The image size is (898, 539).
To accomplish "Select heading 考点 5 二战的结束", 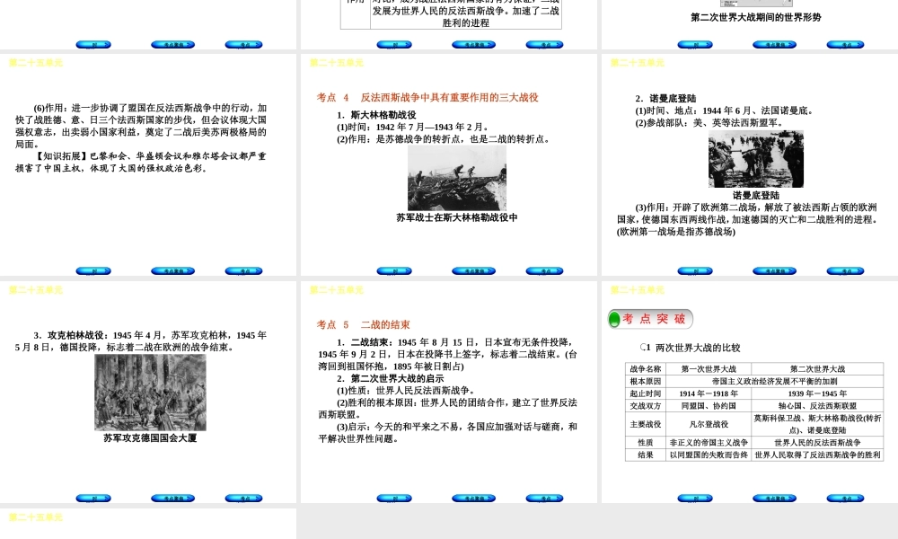I will [x=363, y=325].
